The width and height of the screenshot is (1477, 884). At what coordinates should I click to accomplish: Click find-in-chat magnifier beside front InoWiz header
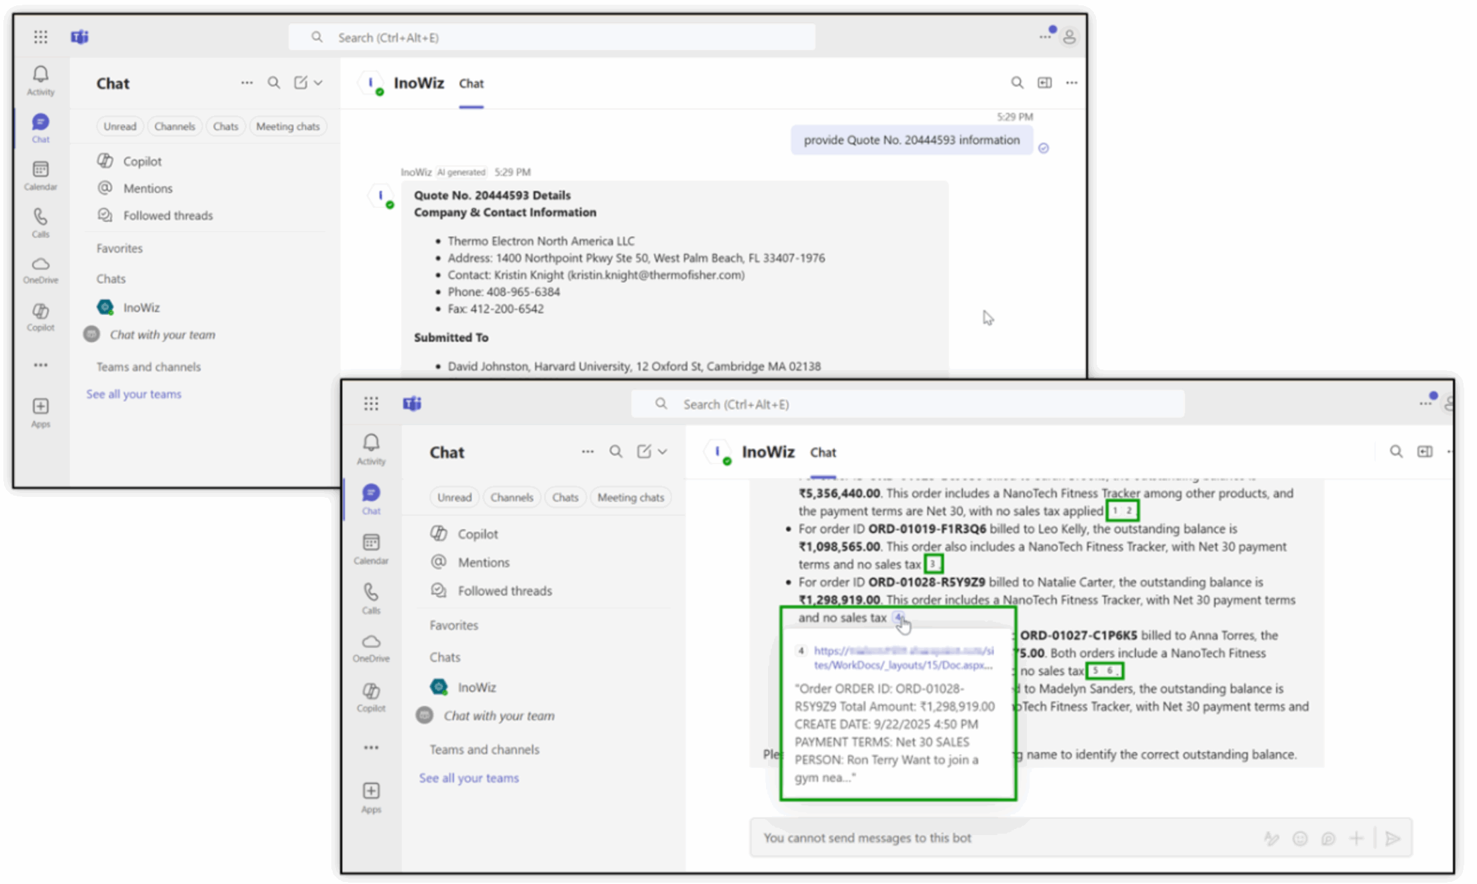(x=1396, y=451)
